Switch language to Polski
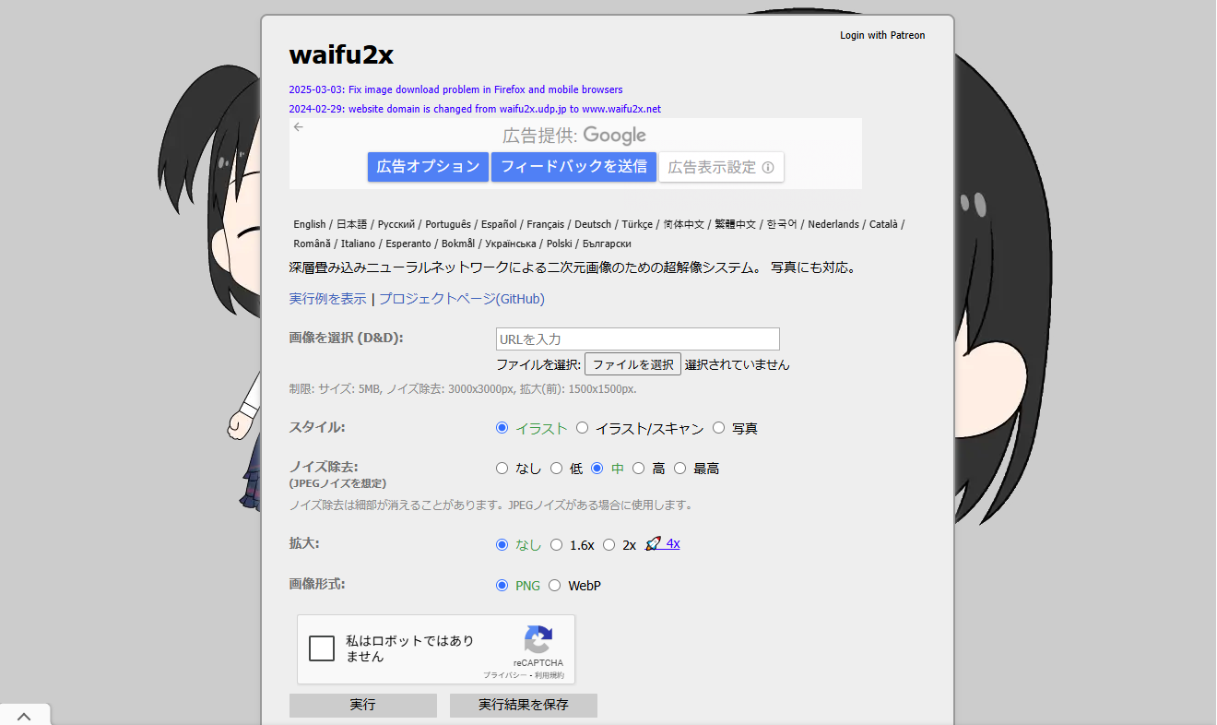Image resolution: width=1217 pixels, height=725 pixels. [x=560, y=244]
